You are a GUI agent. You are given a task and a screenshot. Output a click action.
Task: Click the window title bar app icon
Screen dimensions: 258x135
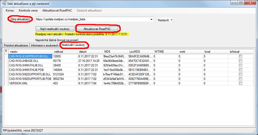[4, 4]
